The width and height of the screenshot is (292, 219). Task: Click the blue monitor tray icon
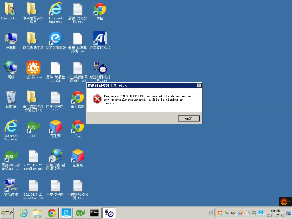[x=261, y=213]
